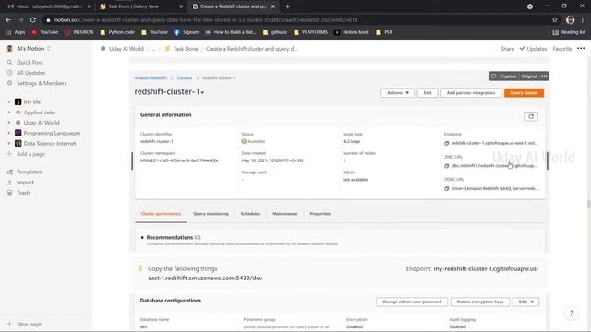Open Data Science Internet page

pyautogui.click(x=50, y=144)
